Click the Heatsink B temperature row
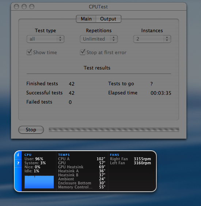Viewport: 201px width, 206px height. point(81,175)
